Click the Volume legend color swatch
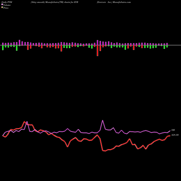 point(2,4)
